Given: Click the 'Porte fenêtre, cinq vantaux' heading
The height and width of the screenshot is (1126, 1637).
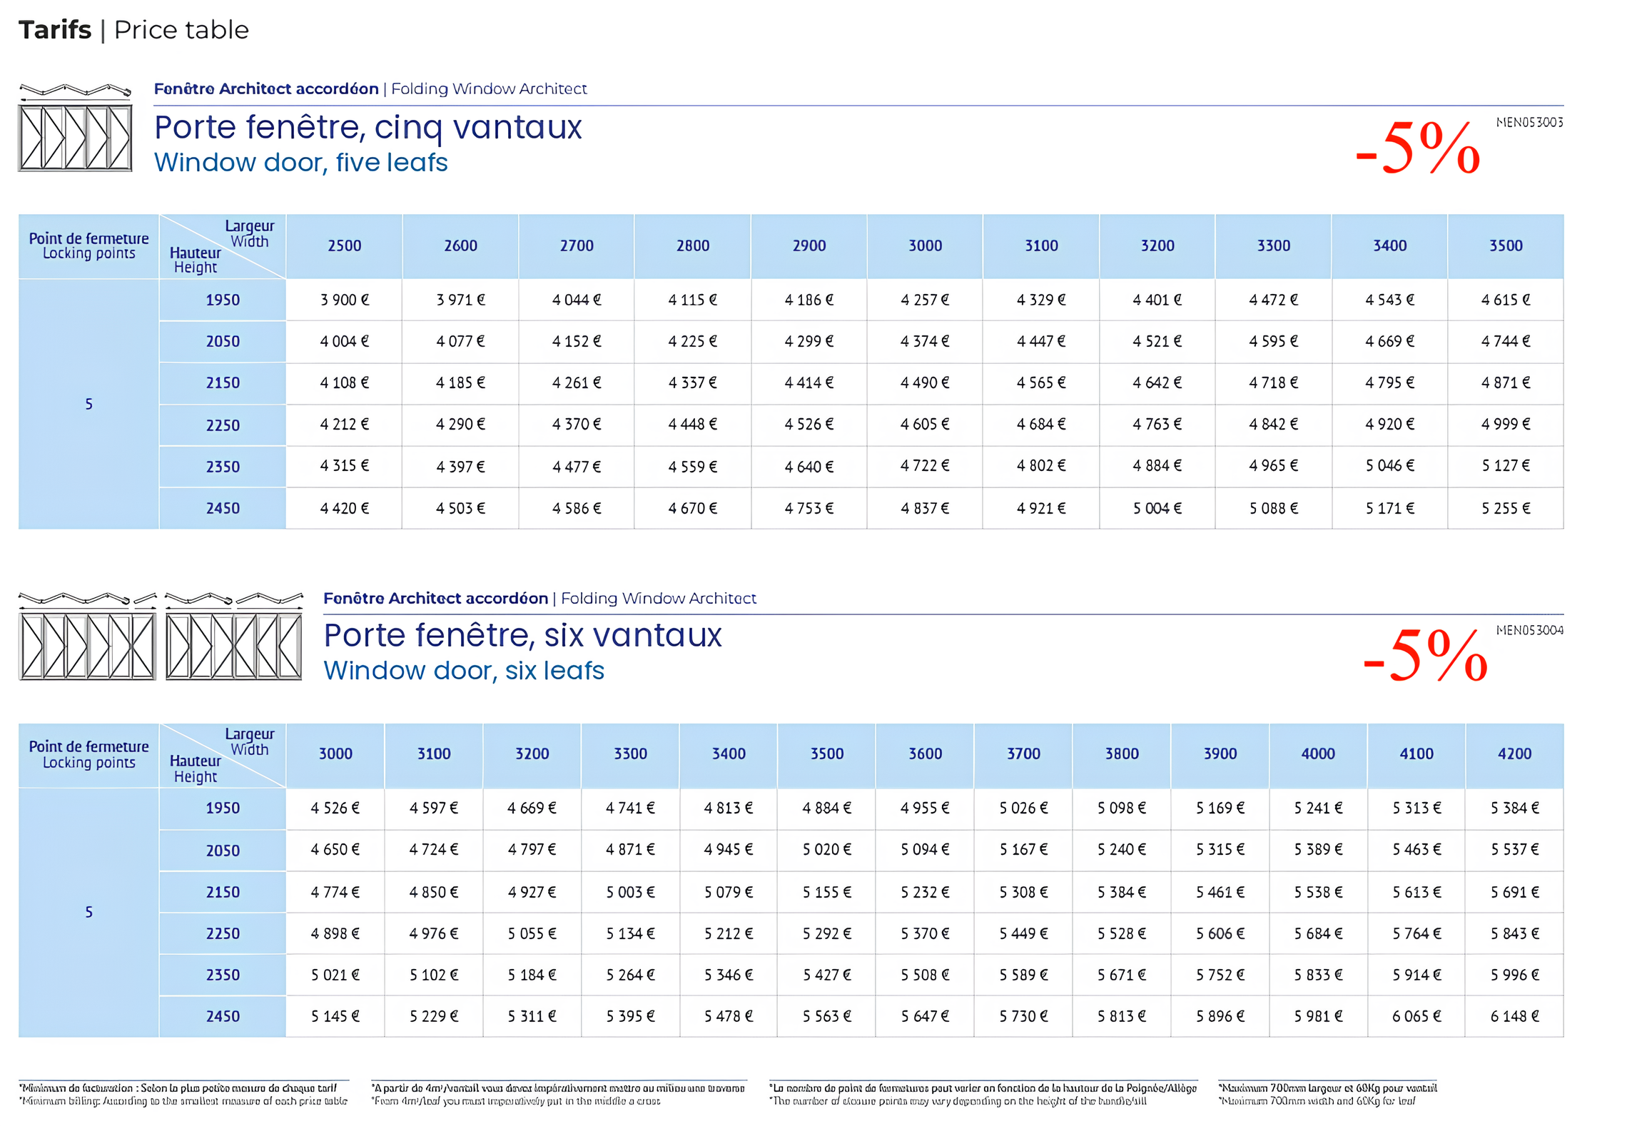Looking at the screenshot, I should [x=368, y=128].
